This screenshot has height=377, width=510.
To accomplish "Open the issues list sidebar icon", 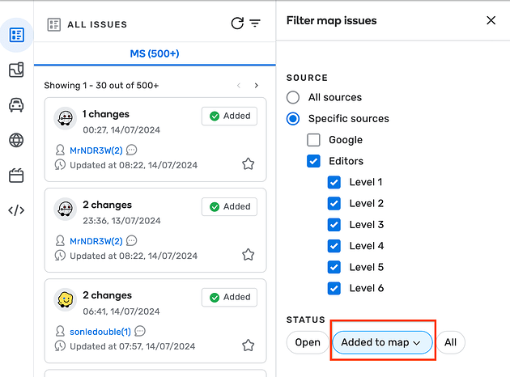I will coord(16,35).
